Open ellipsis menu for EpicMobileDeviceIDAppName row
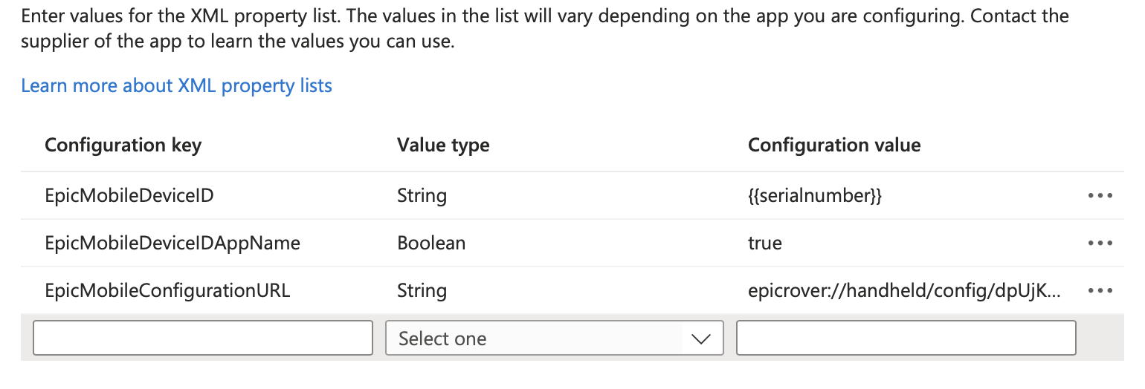 (x=1100, y=243)
